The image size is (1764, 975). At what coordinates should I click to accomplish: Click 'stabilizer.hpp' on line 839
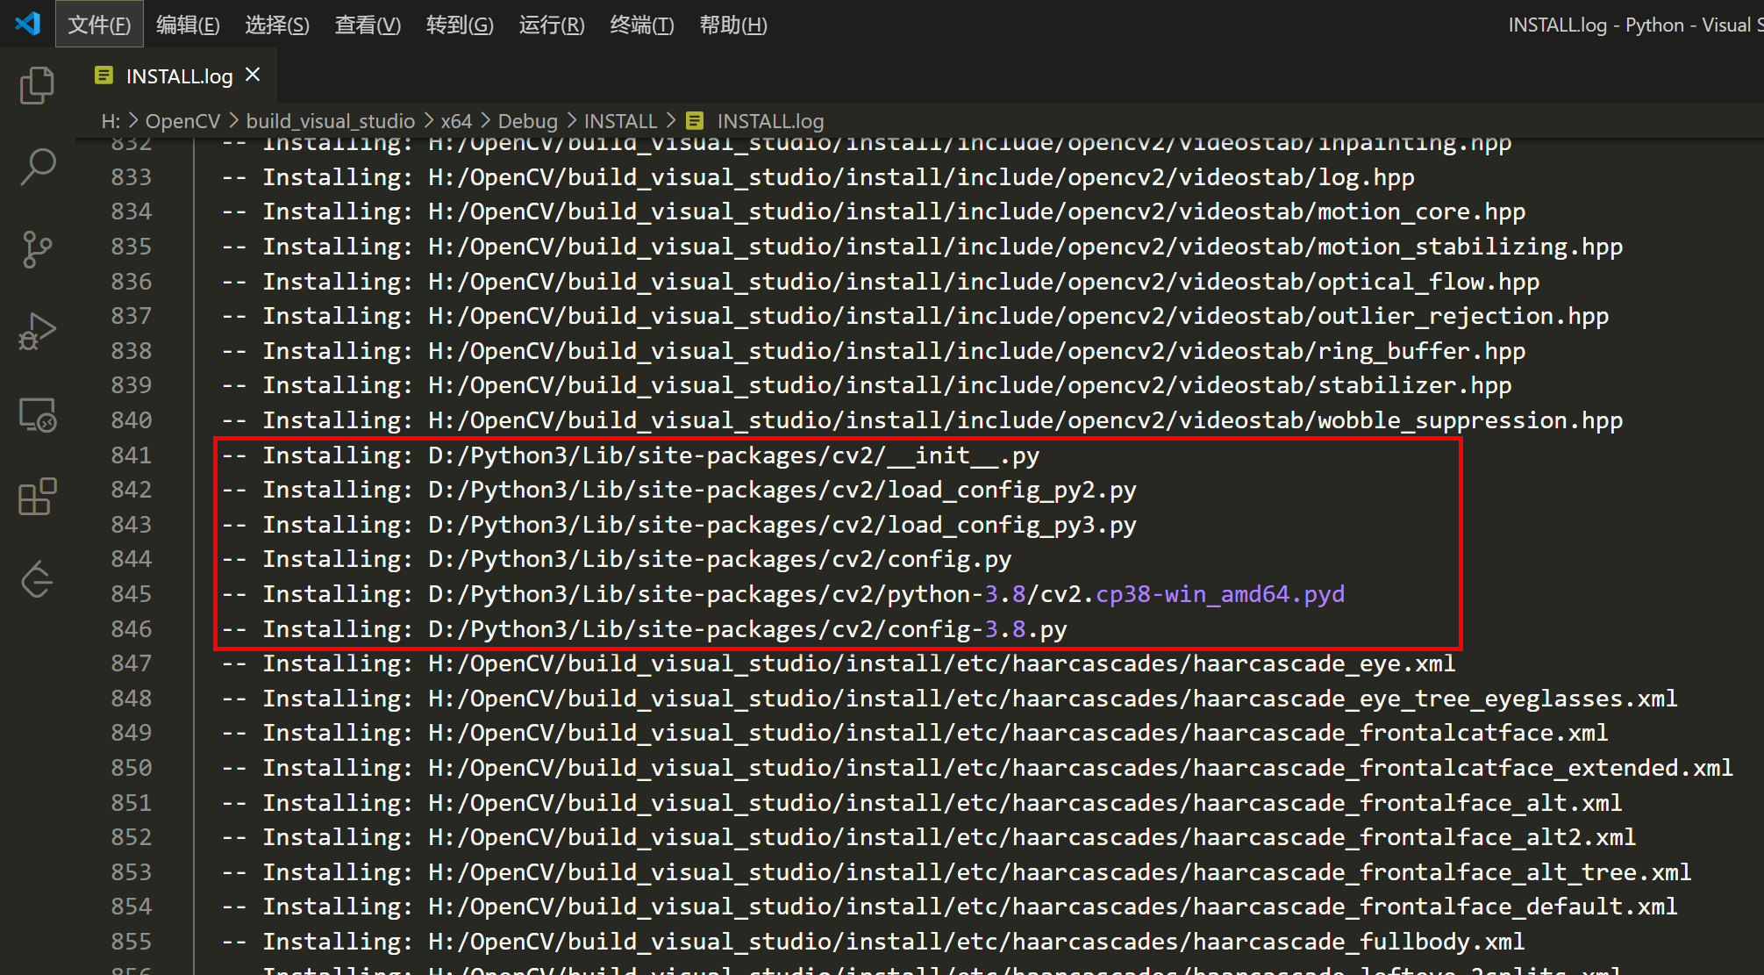tap(1415, 385)
